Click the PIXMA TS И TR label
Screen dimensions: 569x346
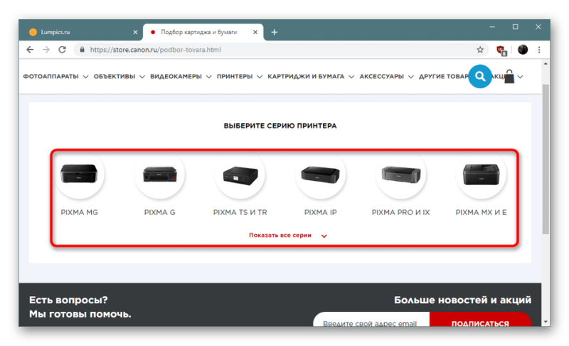240,212
